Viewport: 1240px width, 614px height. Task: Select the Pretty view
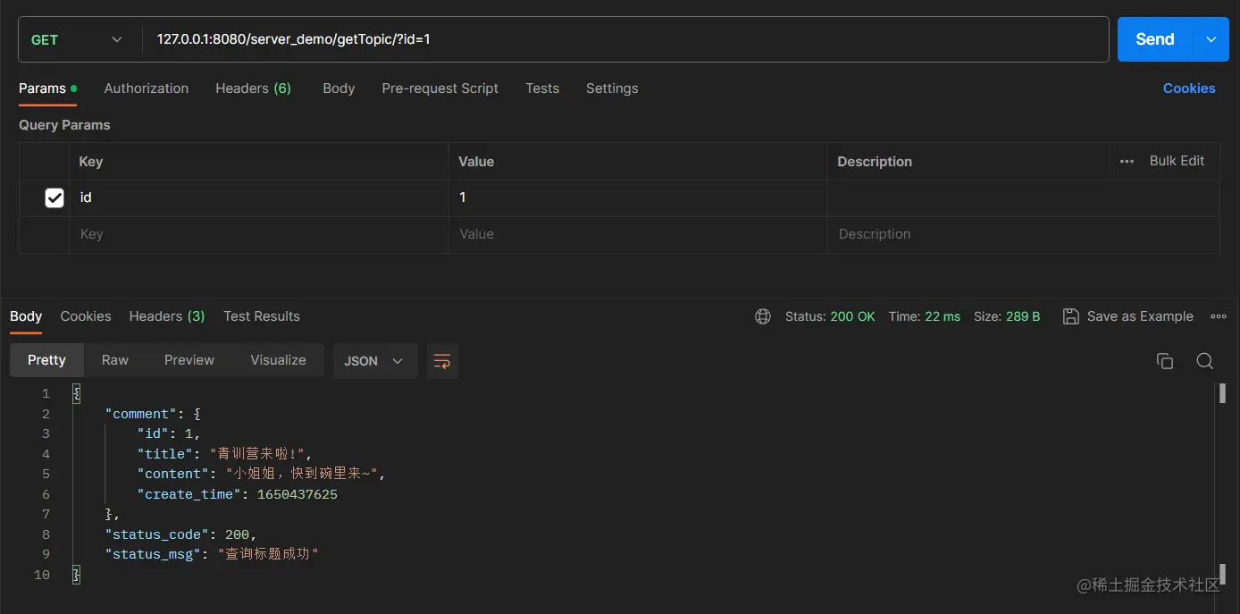(x=46, y=360)
